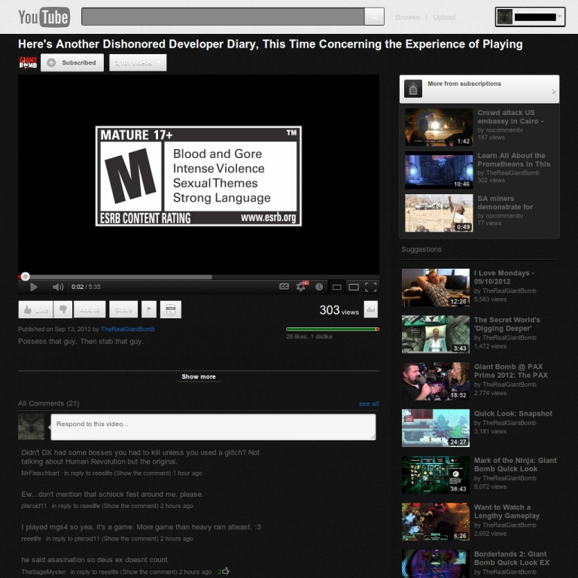The image size is (578, 578).
Task: Toggle the Subscribed button
Action: click(x=72, y=62)
